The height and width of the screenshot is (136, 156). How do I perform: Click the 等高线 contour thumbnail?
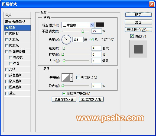[x=66, y=78]
